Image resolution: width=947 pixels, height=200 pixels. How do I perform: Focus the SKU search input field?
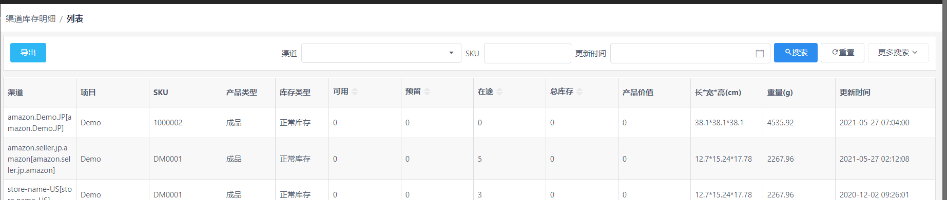click(x=527, y=53)
